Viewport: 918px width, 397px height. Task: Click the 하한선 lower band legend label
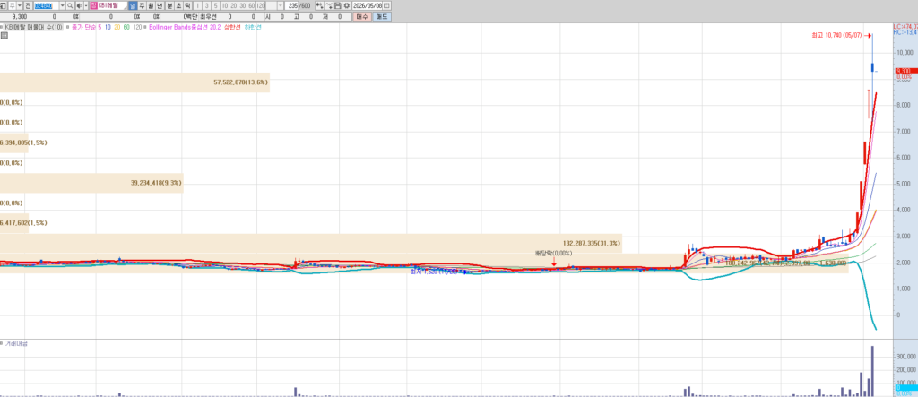(252, 27)
